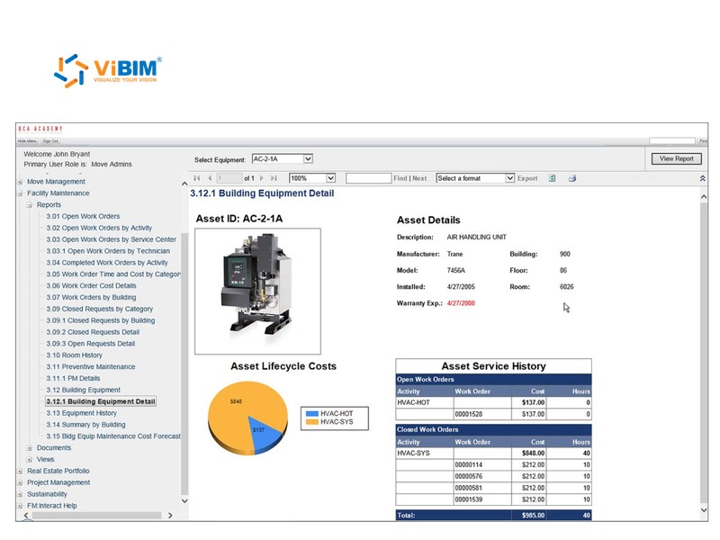This screenshot has height=540, width=720.
Task: Go to previous report page icon
Action: click(210, 178)
